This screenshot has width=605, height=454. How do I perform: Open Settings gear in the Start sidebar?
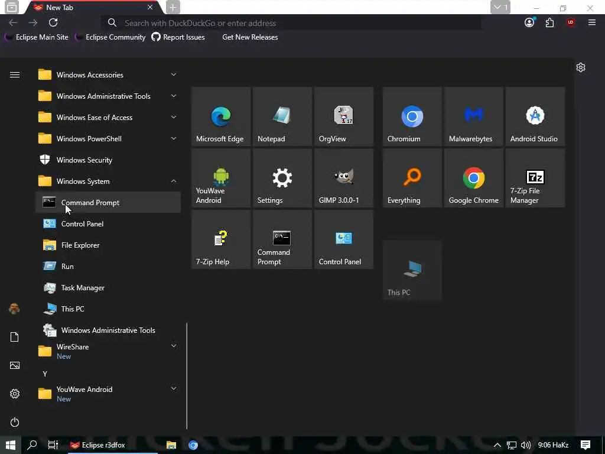point(15,394)
